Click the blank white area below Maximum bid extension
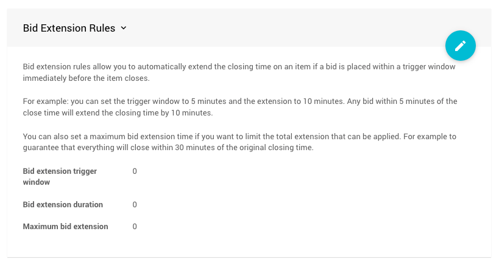The image size is (499, 265). [244, 244]
